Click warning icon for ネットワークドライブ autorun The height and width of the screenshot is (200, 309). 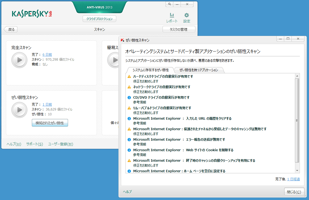129,87
